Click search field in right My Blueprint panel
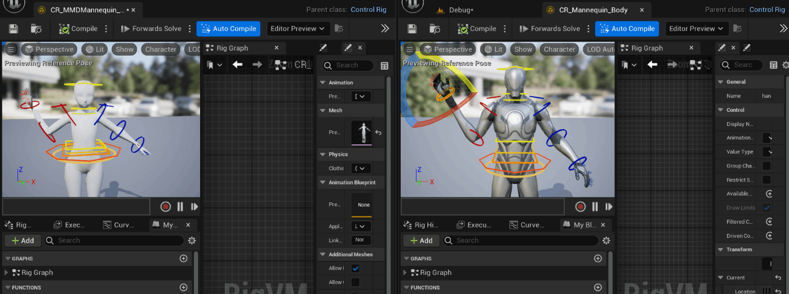Image resolution: width=789 pixels, height=294 pixels. click(x=520, y=241)
